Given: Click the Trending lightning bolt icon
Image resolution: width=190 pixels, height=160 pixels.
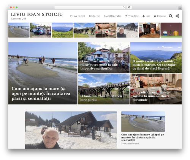Looking at the screenshot, I should tap(126, 16).
